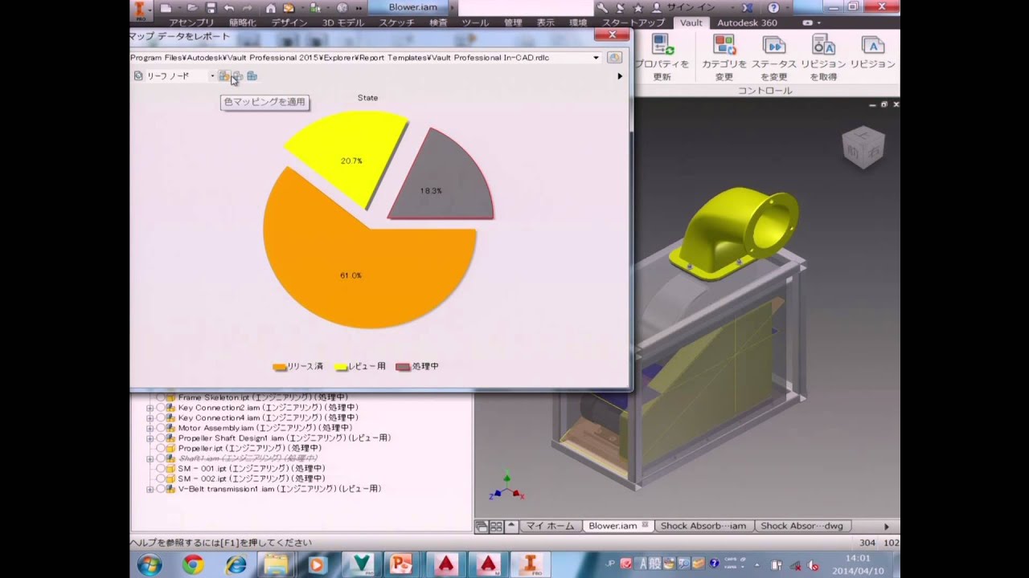Open the リーフノード (leaf node) dropdown

[x=212, y=76]
